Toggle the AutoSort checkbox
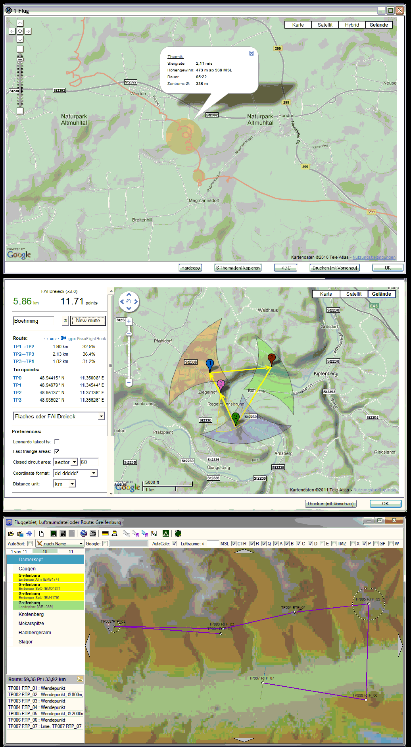Screen dimensions: 411x747 point(30,544)
